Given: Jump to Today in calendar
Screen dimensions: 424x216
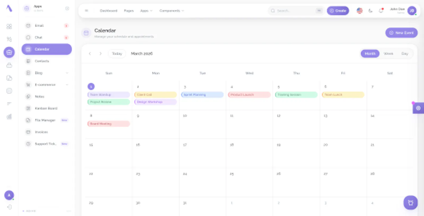Looking at the screenshot, I should [x=117, y=54].
